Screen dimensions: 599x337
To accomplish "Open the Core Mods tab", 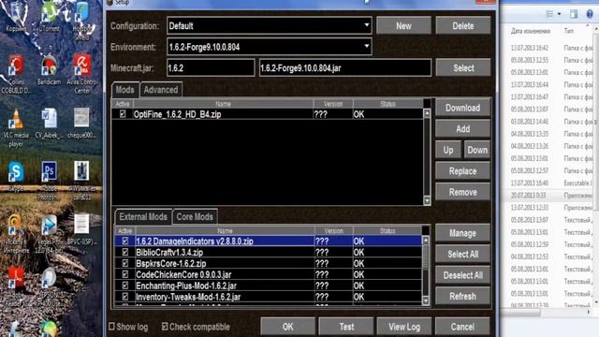I will (195, 216).
